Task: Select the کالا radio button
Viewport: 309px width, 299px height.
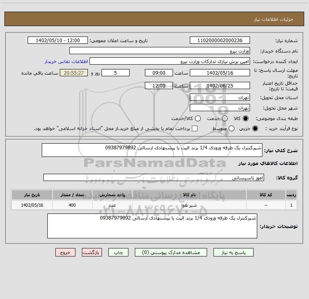Action: 246,118
